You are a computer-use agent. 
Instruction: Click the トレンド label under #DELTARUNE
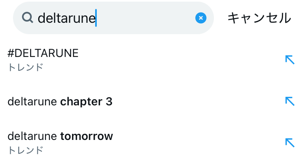click(25, 68)
